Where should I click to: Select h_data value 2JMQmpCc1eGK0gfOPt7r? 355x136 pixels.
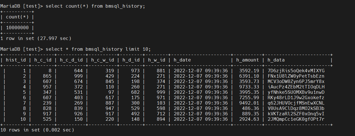296,119
